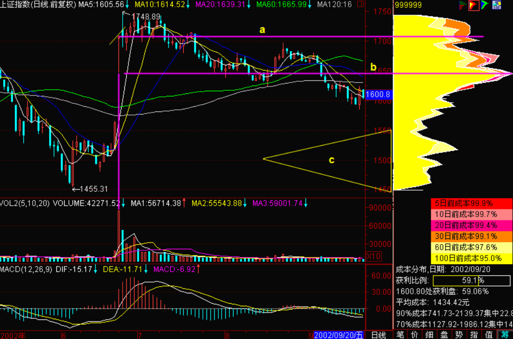Click the 2002/09/20 date label

tap(338, 334)
